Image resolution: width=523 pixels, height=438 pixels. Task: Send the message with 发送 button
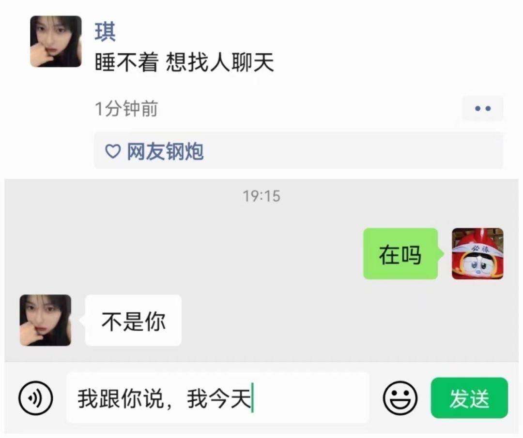pyautogui.click(x=469, y=398)
